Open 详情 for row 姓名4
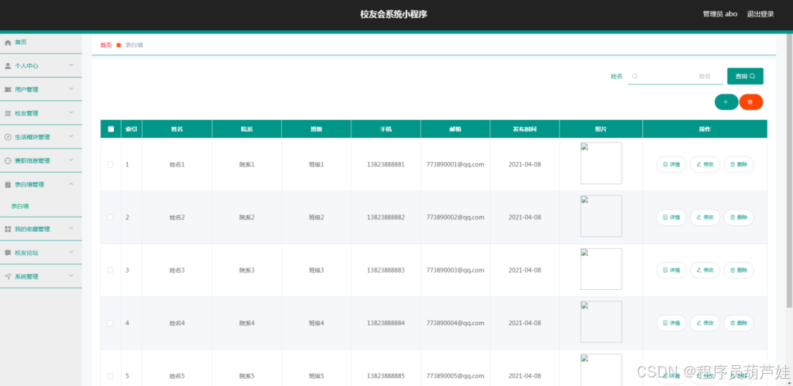The width and height of the screenshot is (793, 386). tap(671, 324)
